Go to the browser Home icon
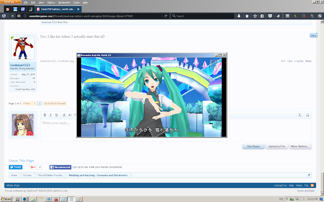 click(x=247, y=16)
